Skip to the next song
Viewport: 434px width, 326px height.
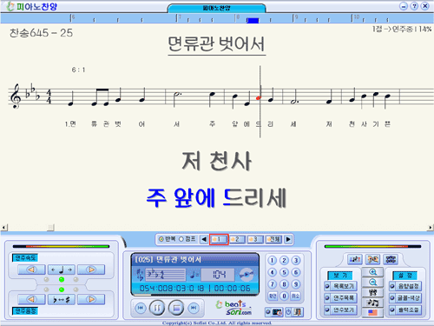tap(194, 308)
